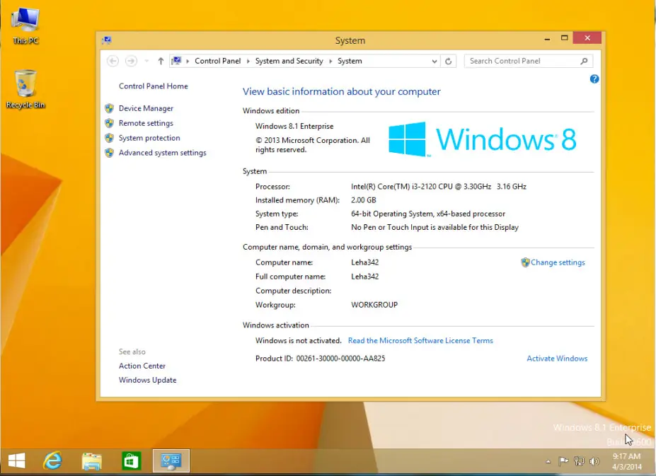Open Windows Store from taskbar
The height and width of the screenshot is (476, 656).
tap(131, 461)
